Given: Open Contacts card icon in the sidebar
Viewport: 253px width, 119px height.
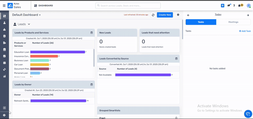Looking at the screenshot, I should (4, 36).
